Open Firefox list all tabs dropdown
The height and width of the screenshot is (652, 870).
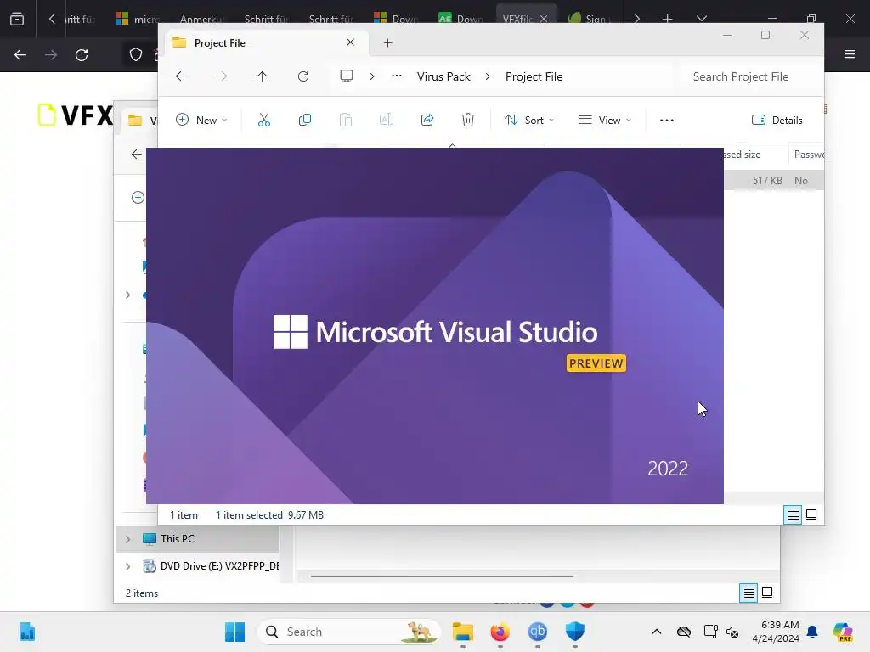(x=702, y=19)
